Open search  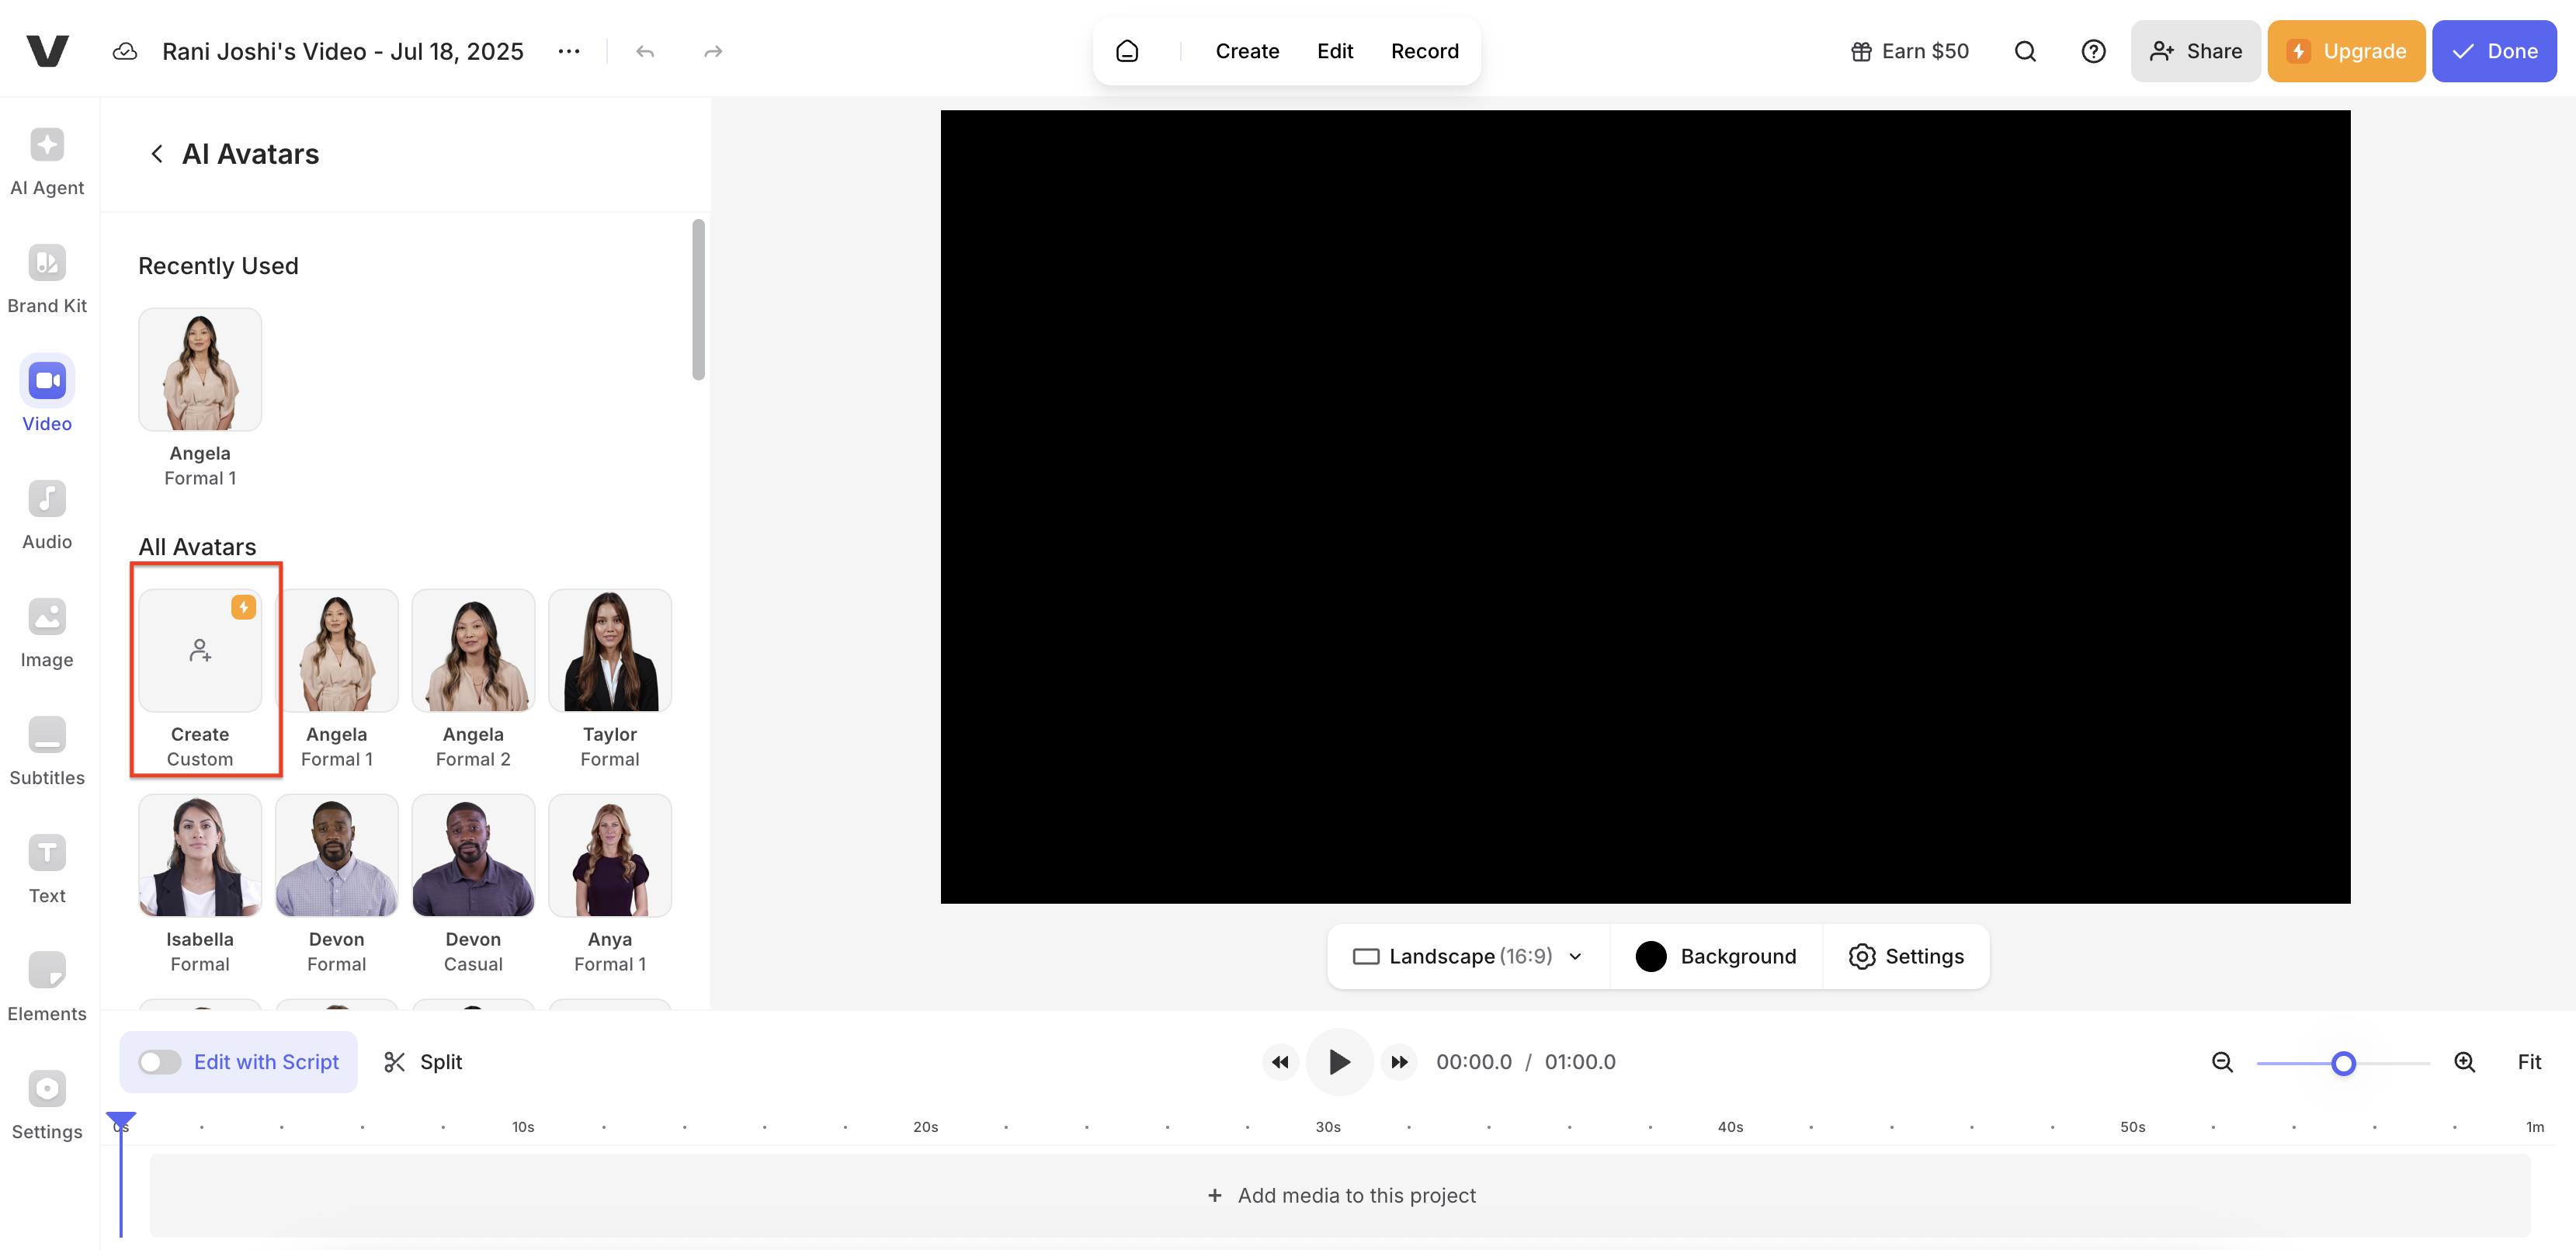tap(2025, 50)
